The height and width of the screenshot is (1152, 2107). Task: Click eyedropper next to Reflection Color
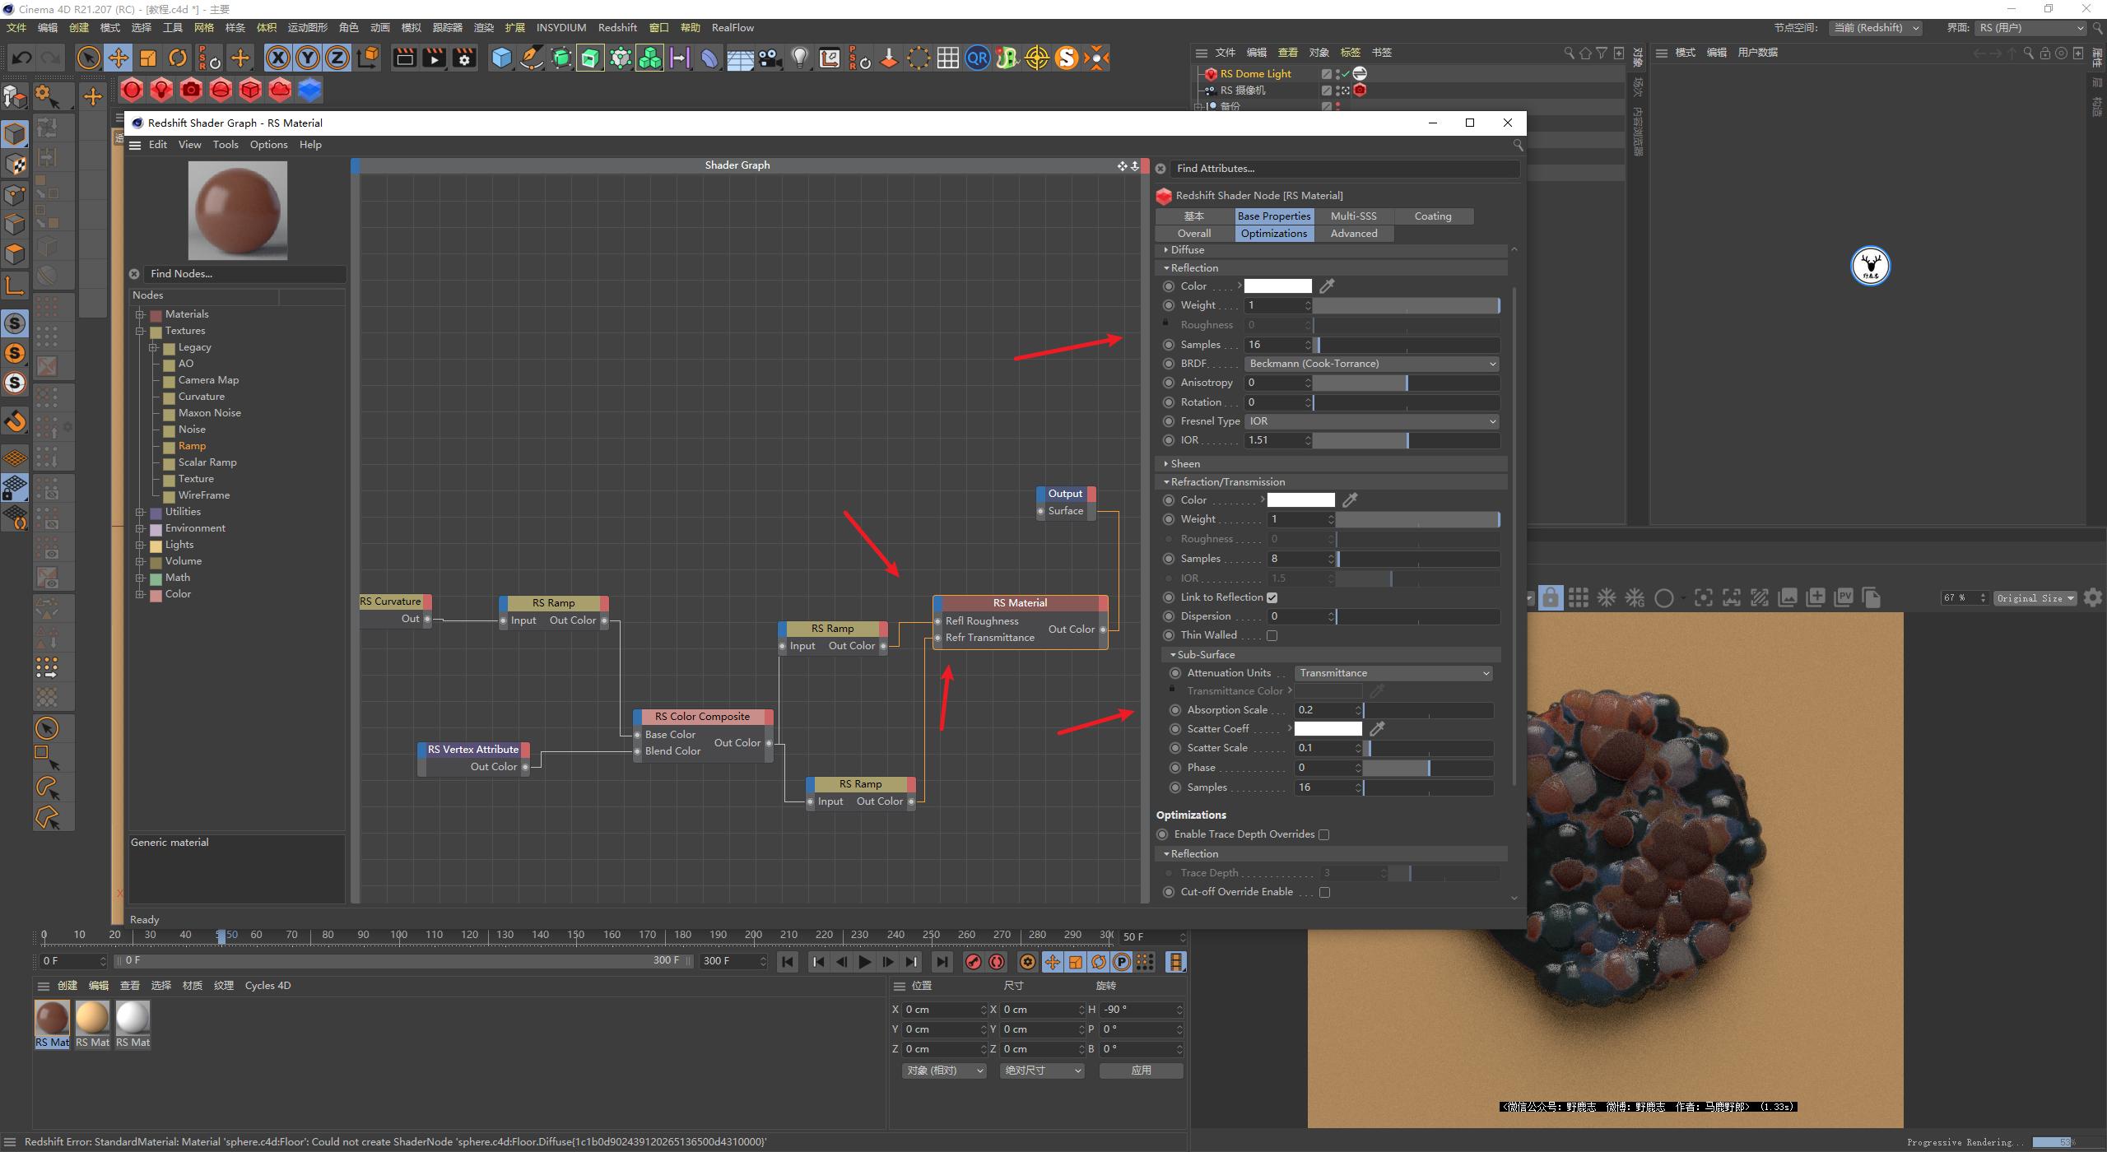pyautogui.click(x=1327, y=286)
